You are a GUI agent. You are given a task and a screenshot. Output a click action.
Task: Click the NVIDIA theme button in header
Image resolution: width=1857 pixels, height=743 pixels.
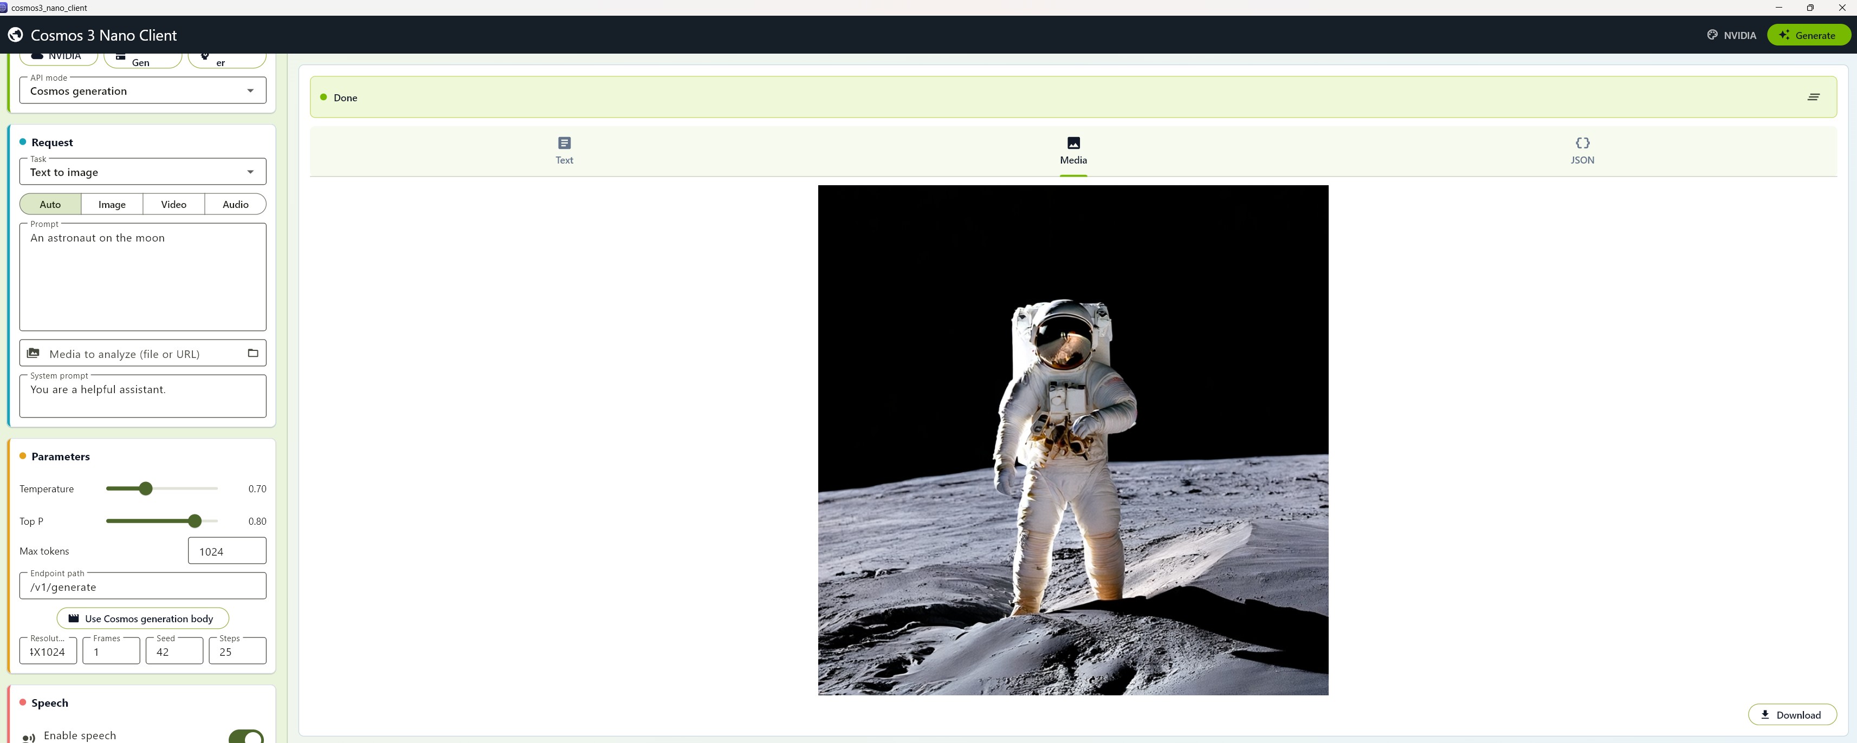[x=1731, y=35]
